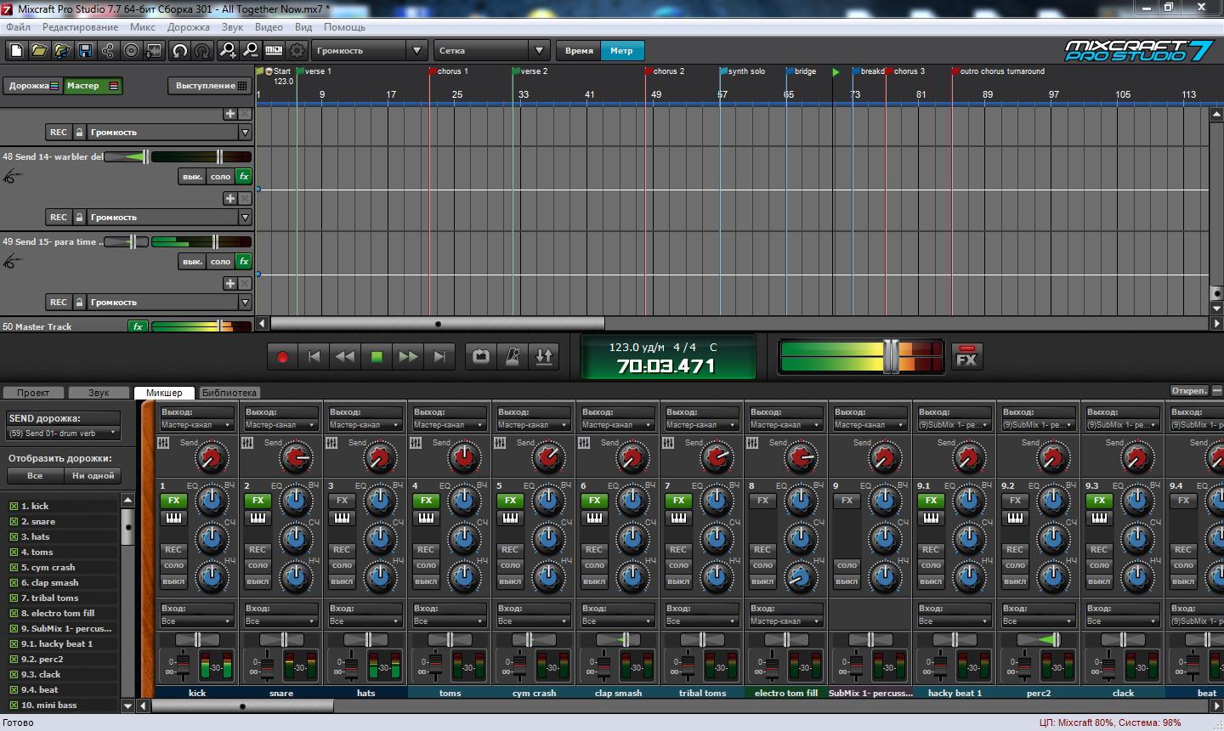This screenshot has height=731, width=1224.
Task: Click the Ни одной button
Action: coord(93,476)
